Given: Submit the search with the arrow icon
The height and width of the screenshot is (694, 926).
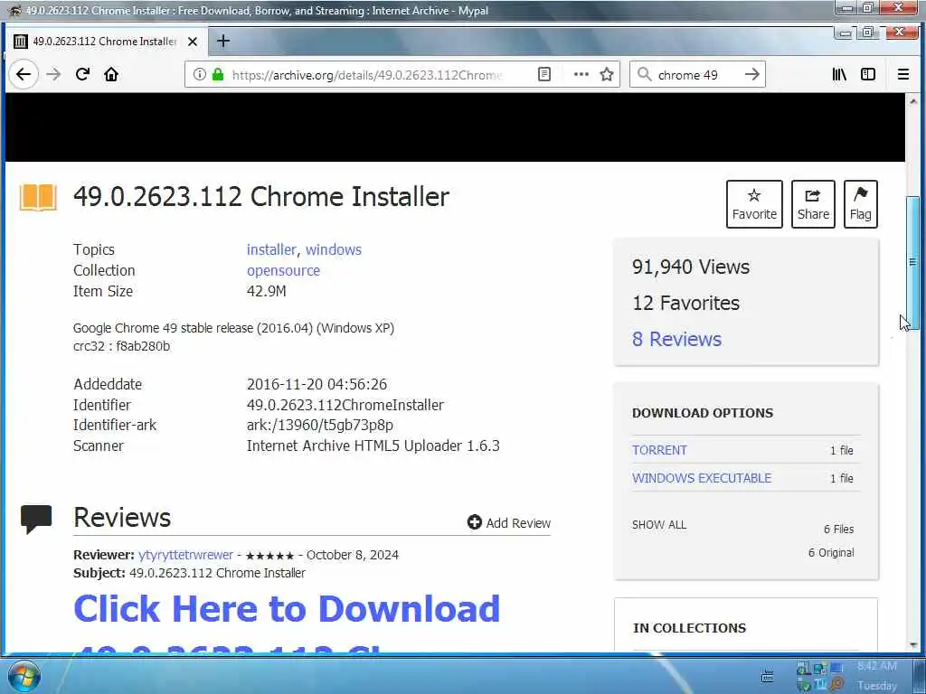Looking at the screenshot, I should (751, 74).
